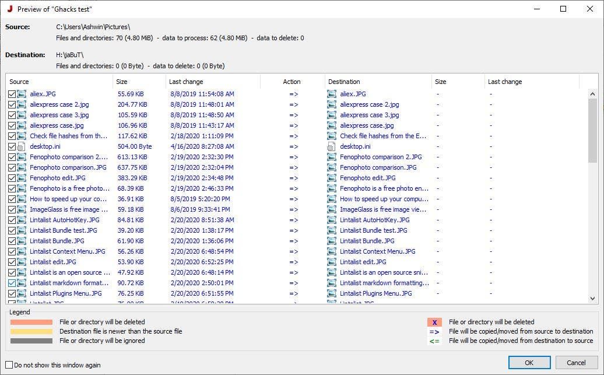Viewport: 604px width, 375px height.
Task: Click destination icon of Lintalist Bundle.JPG
Action: point(331,241)
